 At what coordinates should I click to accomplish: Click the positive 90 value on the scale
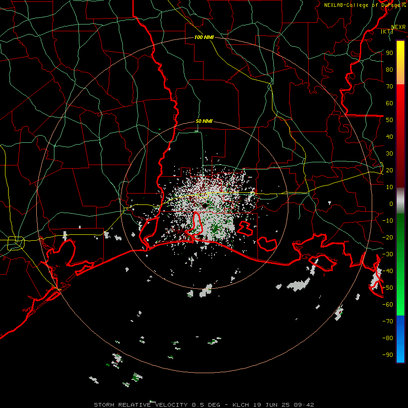(x=389, y=53)
